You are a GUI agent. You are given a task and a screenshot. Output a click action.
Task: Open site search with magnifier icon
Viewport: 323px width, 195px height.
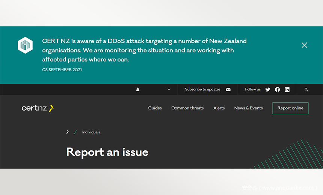pos(306,90)
